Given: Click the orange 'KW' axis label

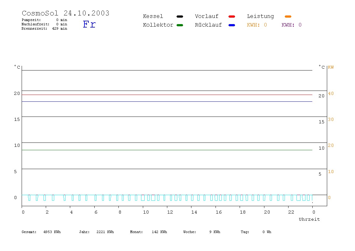Looking at the screenshot, I should click(x=331, y=67).
